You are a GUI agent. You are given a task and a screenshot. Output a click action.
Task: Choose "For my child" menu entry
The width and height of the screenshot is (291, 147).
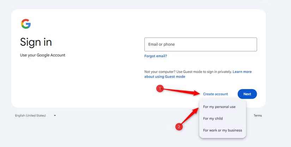point(213,118)
